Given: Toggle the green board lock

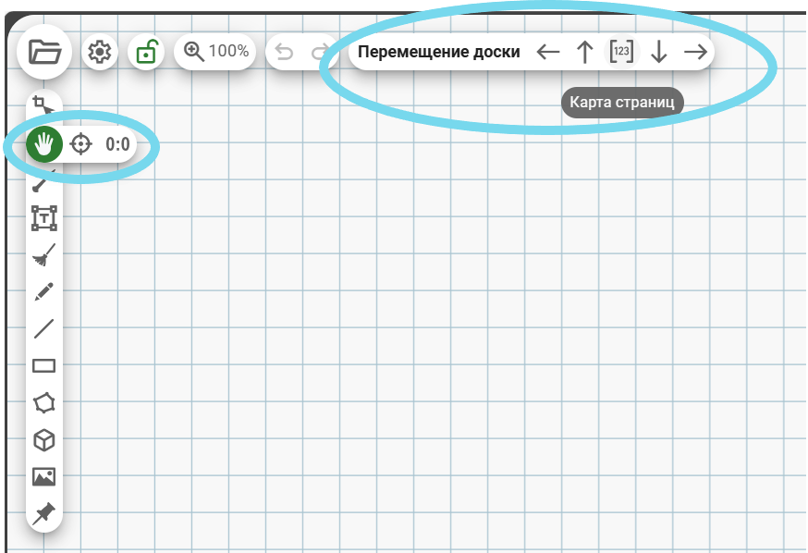Looking at the screenshot, I should 146,53.
